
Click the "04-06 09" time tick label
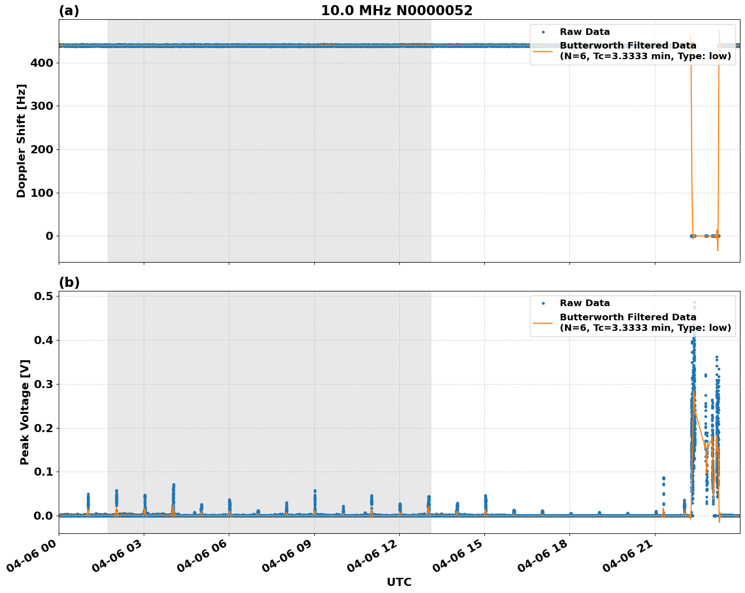click(287, 556)
